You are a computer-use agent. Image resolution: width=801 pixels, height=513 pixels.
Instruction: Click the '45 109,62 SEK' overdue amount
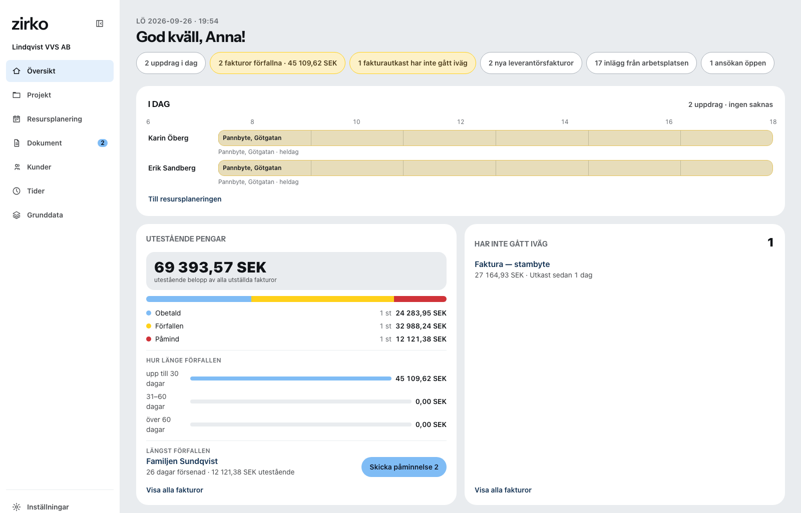click(421, 378)
